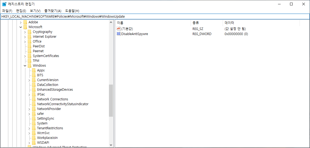This screenshot has width=310, height=148.
Task: Click the tree scrollbar down arrow
Action: pyautogui.click(x=111, y=145)
